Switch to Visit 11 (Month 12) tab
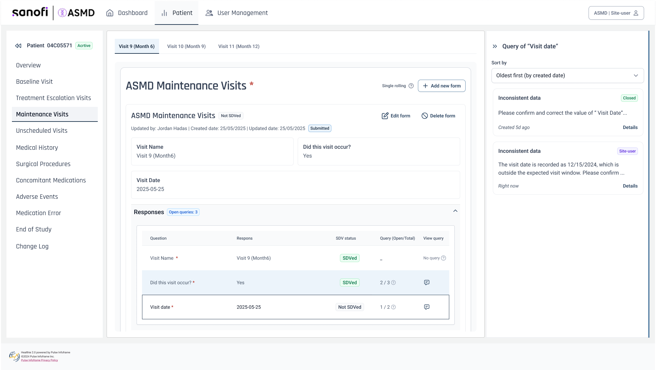Image resolution: width=656 pixels, height=370 pixels. 239,46
